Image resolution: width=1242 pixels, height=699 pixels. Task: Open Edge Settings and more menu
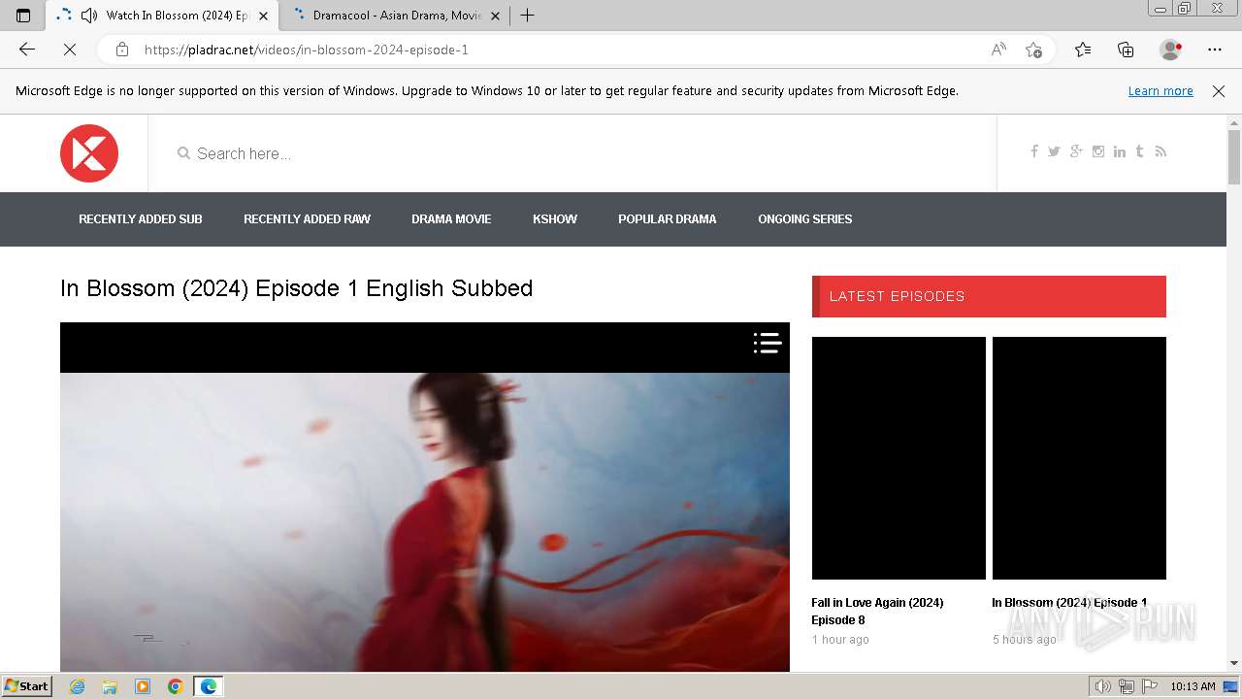tap(1215, 50)
